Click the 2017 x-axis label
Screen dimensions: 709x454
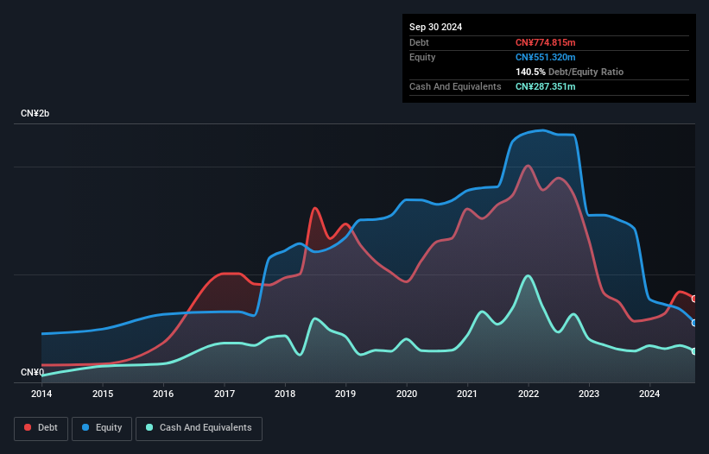tap(225, 394)
